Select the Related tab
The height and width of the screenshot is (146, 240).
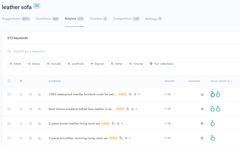point(75,19)
